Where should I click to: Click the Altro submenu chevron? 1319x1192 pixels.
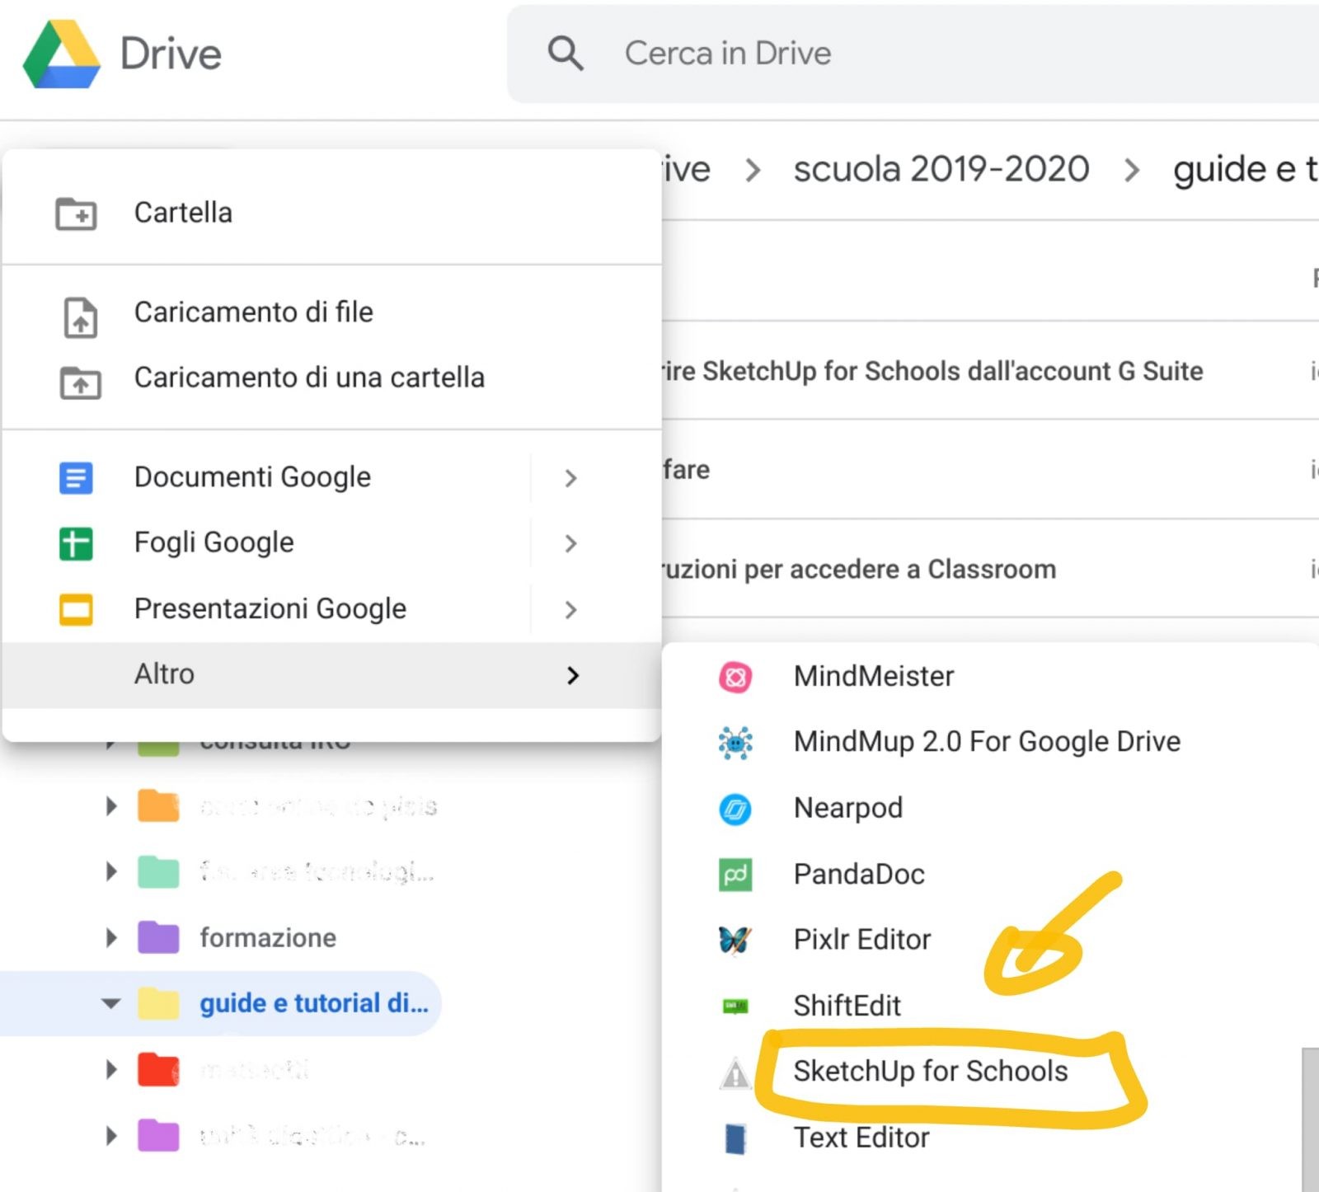tap(573, 675)
